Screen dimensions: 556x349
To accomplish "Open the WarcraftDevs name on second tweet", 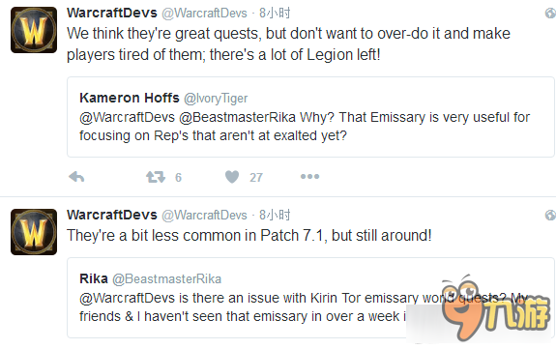I will [x=112, y=215].
